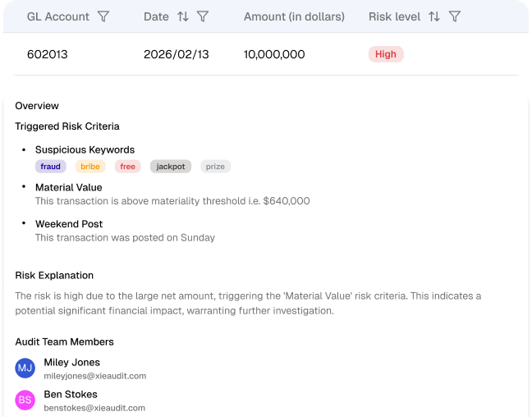Open benstokes@xieaudit.com email

[94, 408]
